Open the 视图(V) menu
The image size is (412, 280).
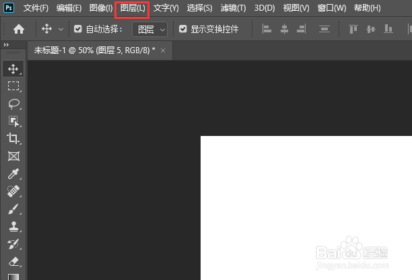click(296, 8)
